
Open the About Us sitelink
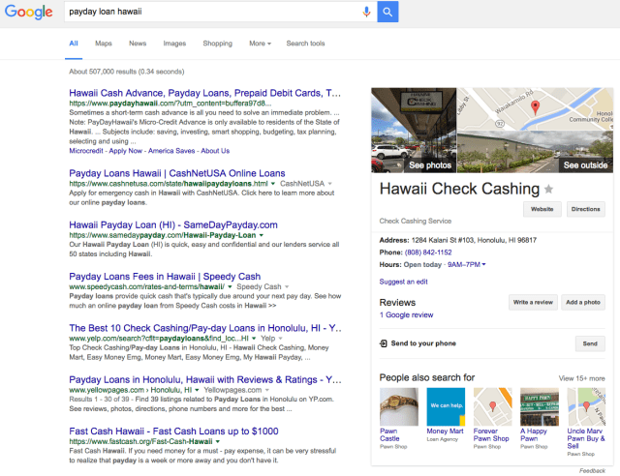215,151
